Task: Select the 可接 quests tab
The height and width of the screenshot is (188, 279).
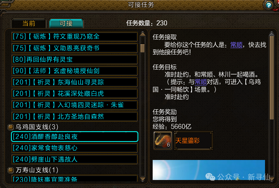Action: point(66,23)
